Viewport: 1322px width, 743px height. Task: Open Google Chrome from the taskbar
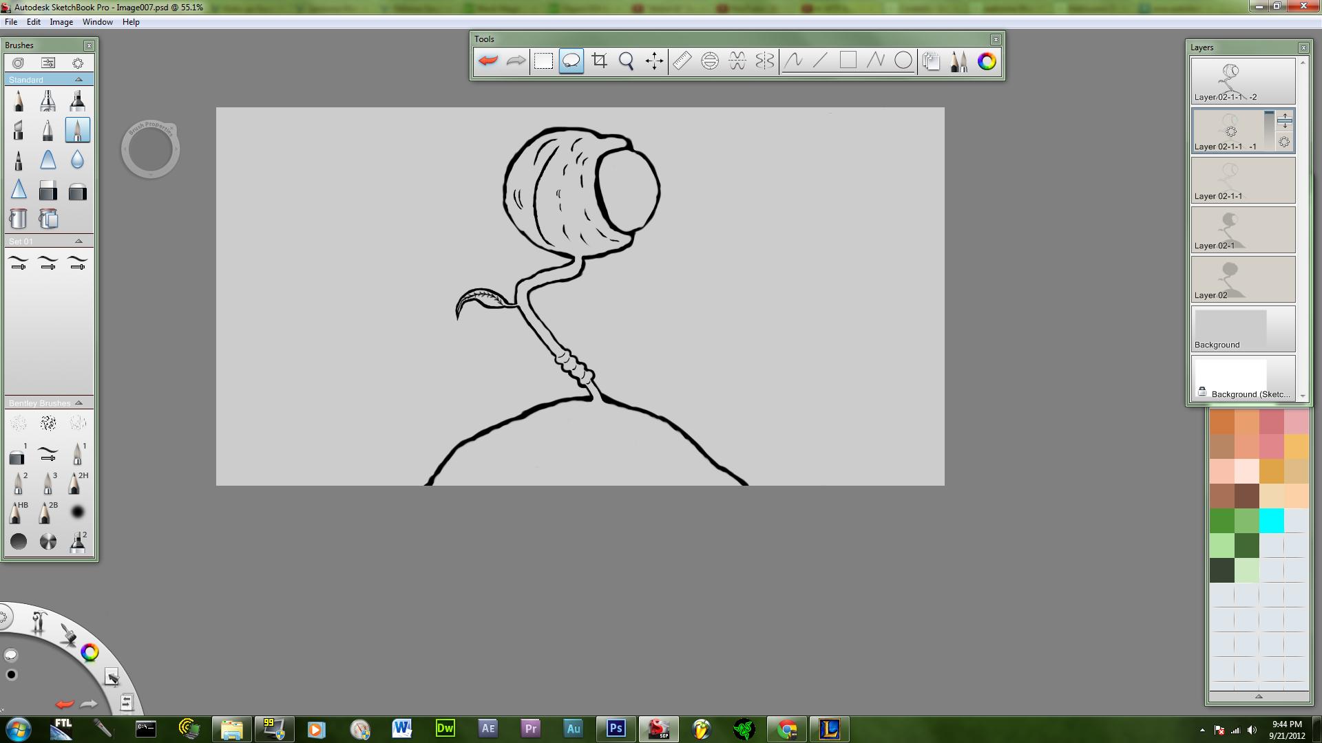(x=787, y=729)
